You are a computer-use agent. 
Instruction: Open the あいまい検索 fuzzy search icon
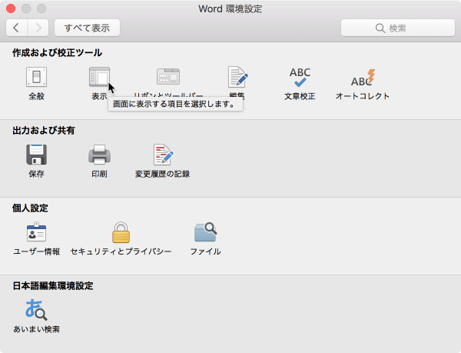tap(36, 309)
